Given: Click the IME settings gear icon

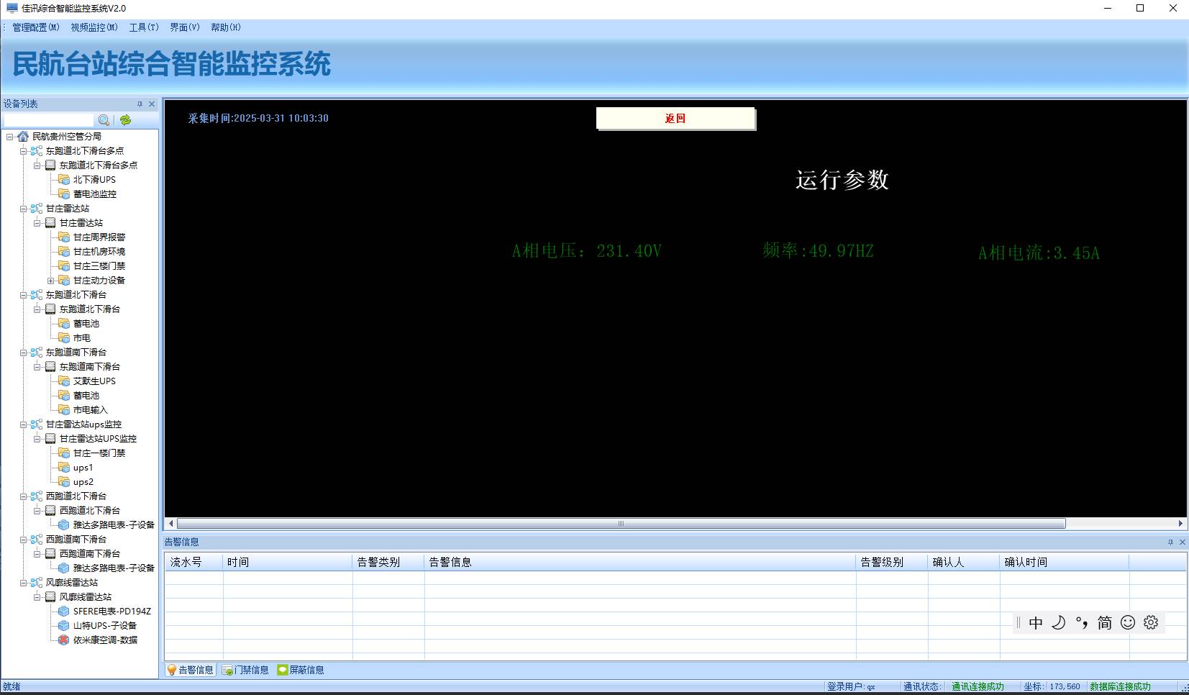Looking at the screenshot, I should coord(1151,623).
